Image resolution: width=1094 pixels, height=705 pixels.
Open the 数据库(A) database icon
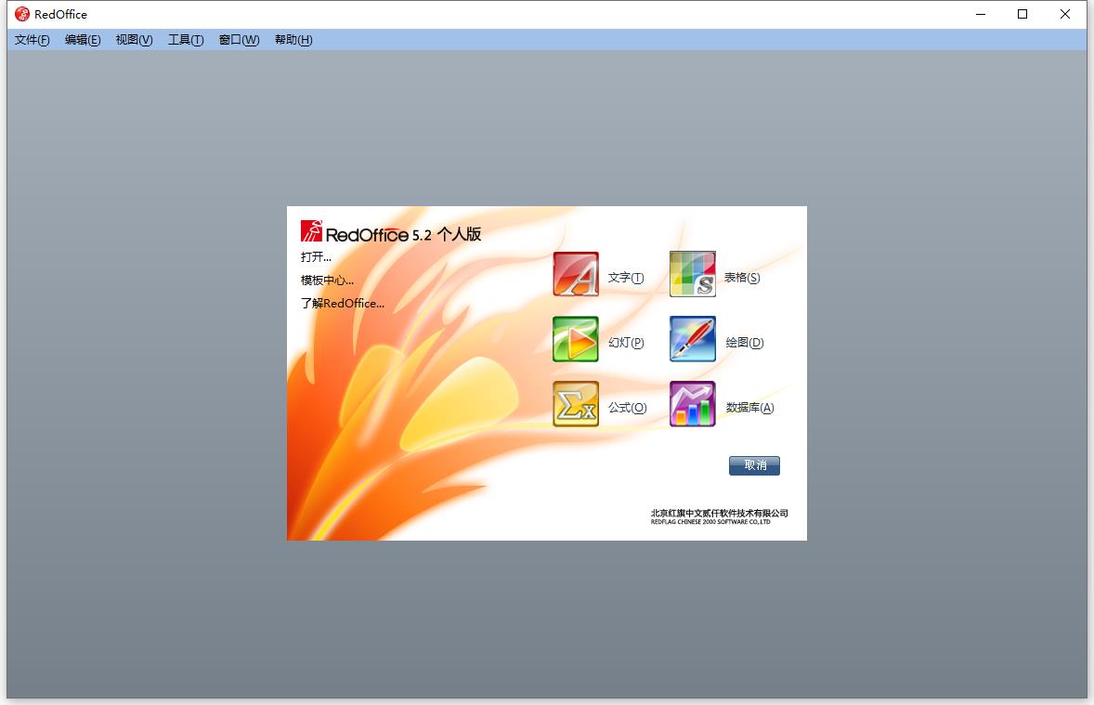coord(693,404)
